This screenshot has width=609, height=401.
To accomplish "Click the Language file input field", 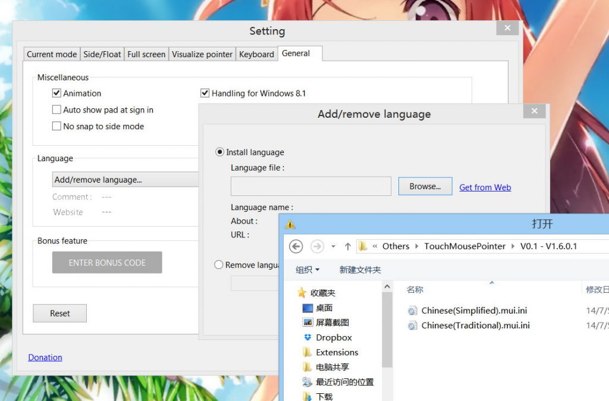I will pyautogui.click(x=310, y=186).
